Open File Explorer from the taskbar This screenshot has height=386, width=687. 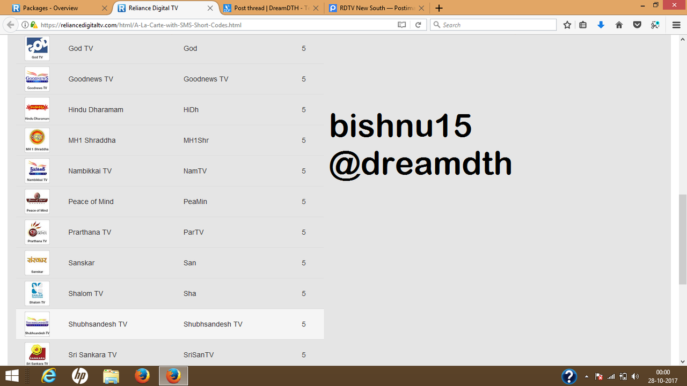[111, 376]
